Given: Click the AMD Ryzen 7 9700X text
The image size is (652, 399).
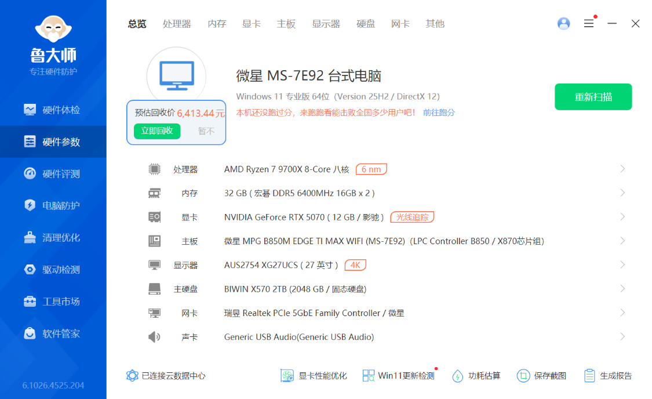Looking at the screenshot, I should tap(286, 169).
